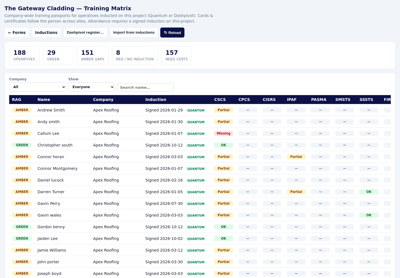Click Jamie Williams' CSCS Partial badge
400x278 pixels.
click(x=224, y=250)
